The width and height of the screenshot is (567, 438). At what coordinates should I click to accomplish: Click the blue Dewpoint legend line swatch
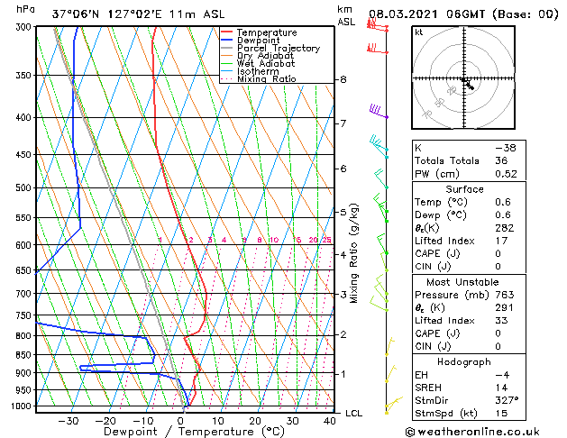227,41
